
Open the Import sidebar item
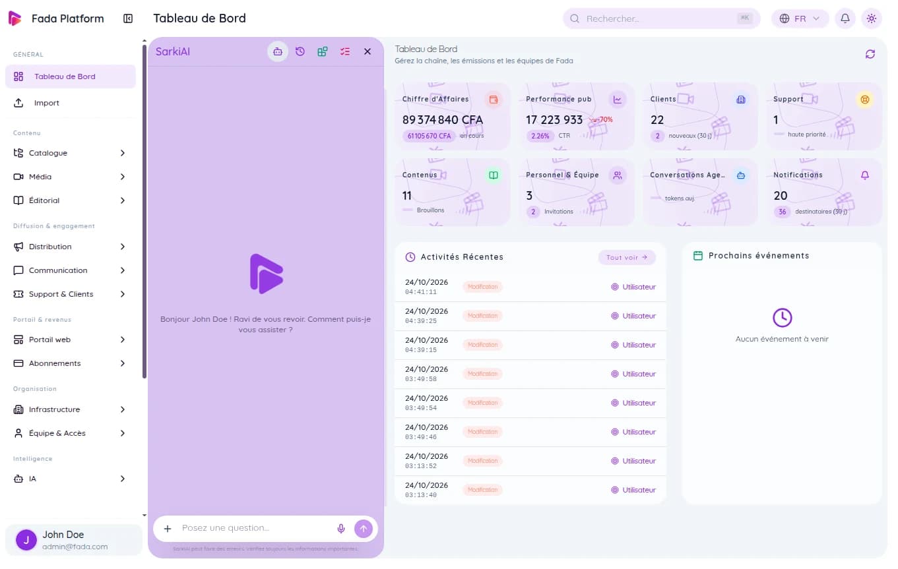71,103
